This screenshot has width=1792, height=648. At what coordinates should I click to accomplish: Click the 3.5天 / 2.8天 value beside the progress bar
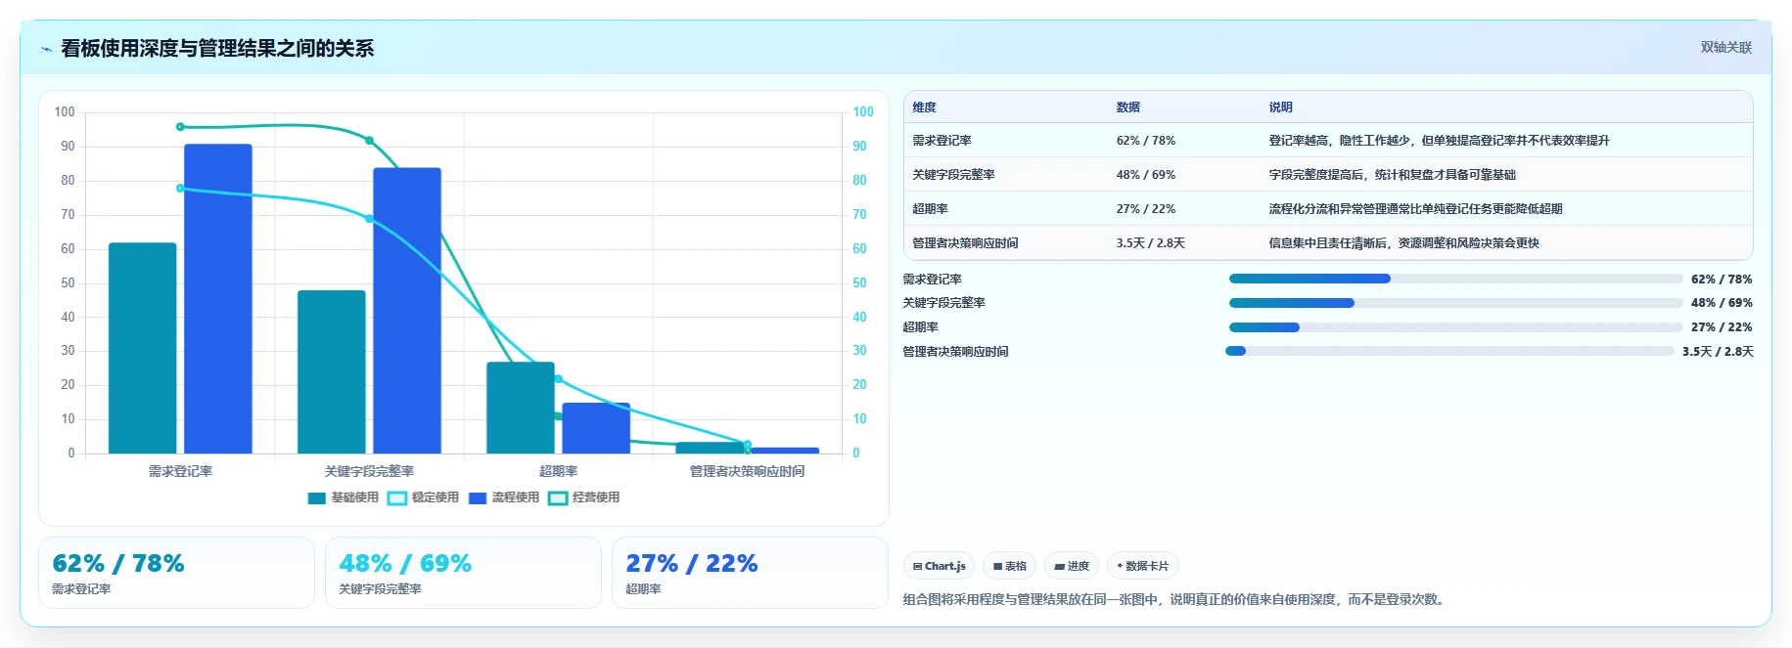point(1718,352)
